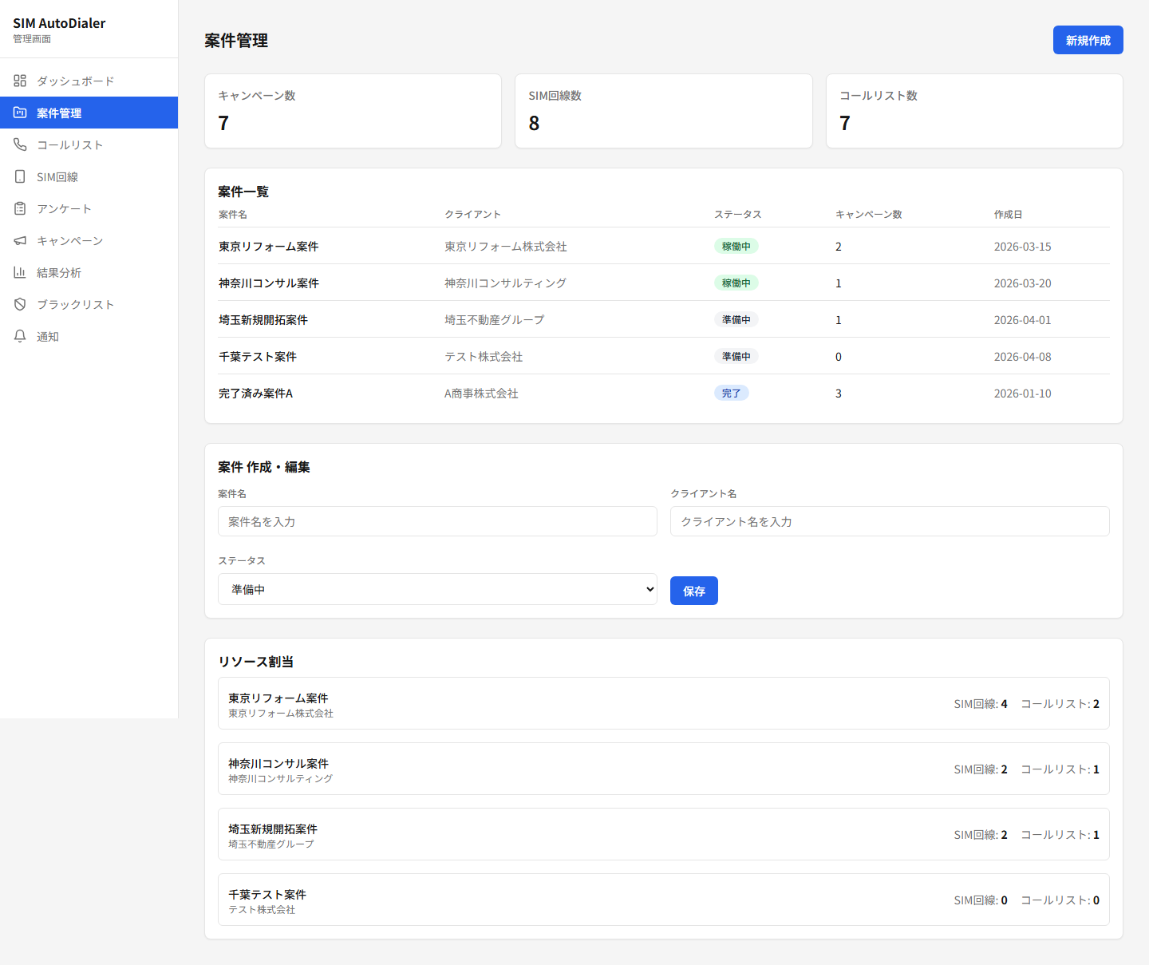Image resolution: width=1149 pixels, height=965 pixels.
Task: Click client 東京リフォーム株式会社 in the 案件一覧 table
Action: coord(505,247)
